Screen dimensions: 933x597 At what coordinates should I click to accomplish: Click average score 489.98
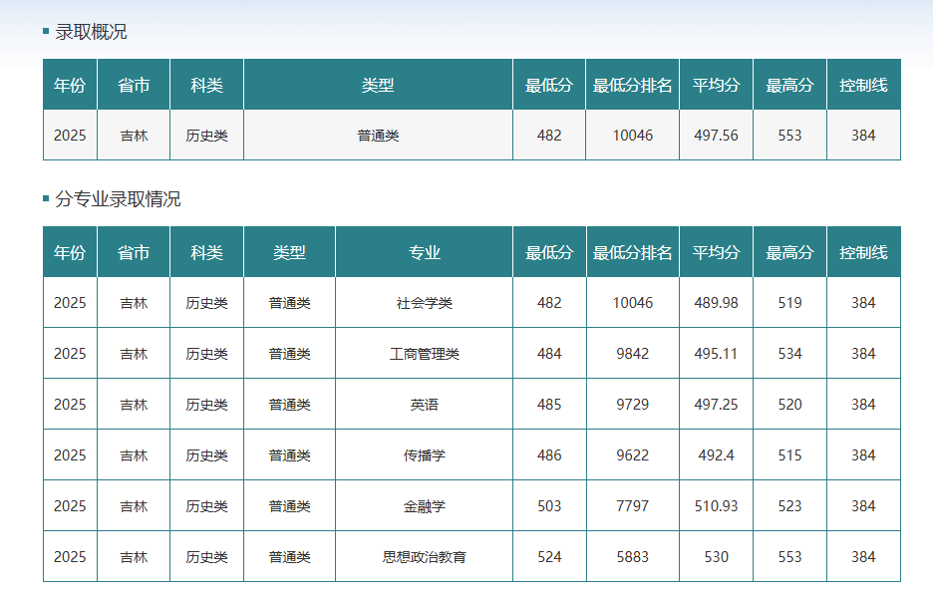click(716, 303)
